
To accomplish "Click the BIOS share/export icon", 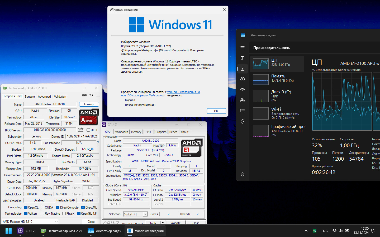I will [x=80, y=130].
